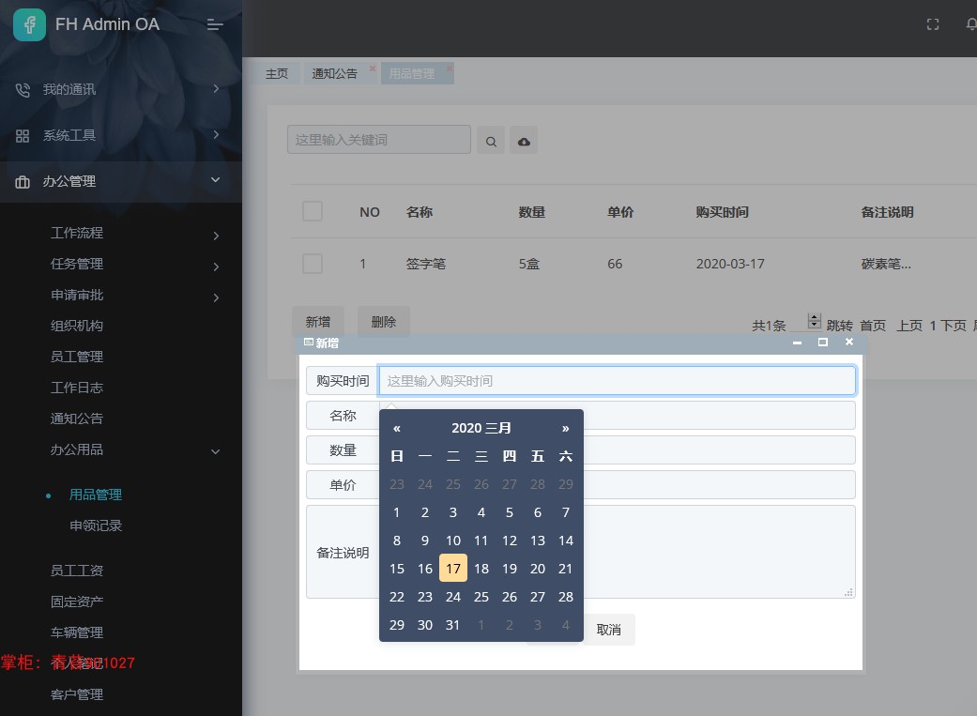
Task: Tick the checkbox for row 签字笔
Action: [x=313, y=264]
